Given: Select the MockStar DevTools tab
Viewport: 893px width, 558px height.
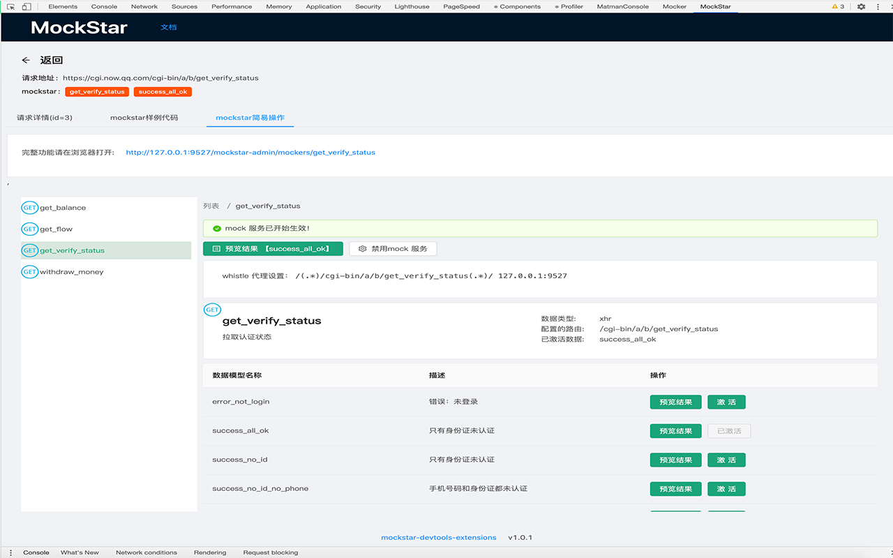Looking at the screenshot, I should click(715, 6).
